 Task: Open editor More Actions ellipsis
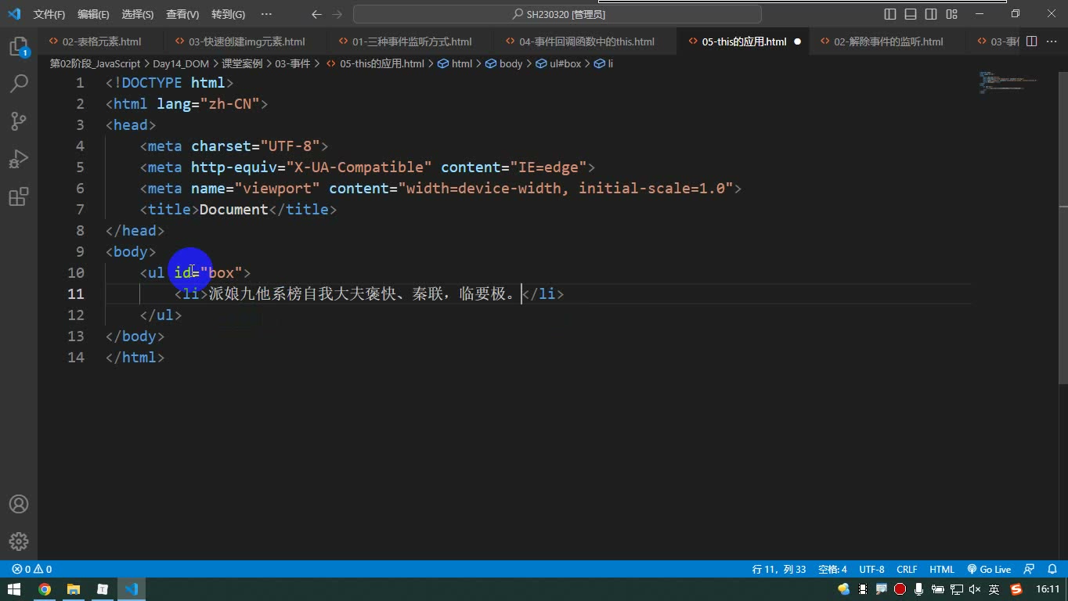click(x=1051, y=41)
